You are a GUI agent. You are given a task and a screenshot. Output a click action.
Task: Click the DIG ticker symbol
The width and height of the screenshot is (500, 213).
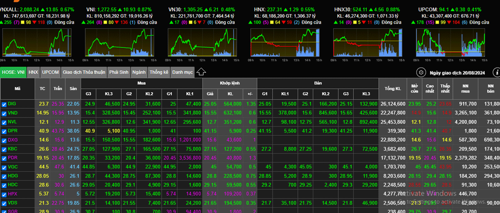(x=12, y=104)
